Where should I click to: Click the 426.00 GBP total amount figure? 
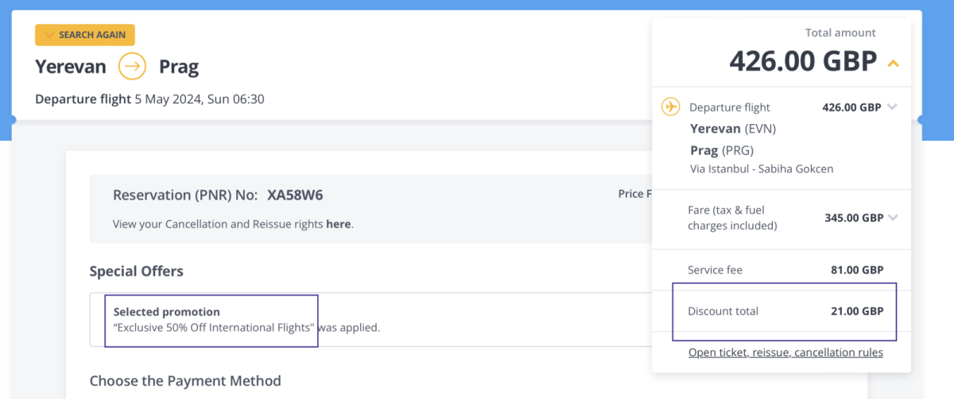tap(803, 60)
